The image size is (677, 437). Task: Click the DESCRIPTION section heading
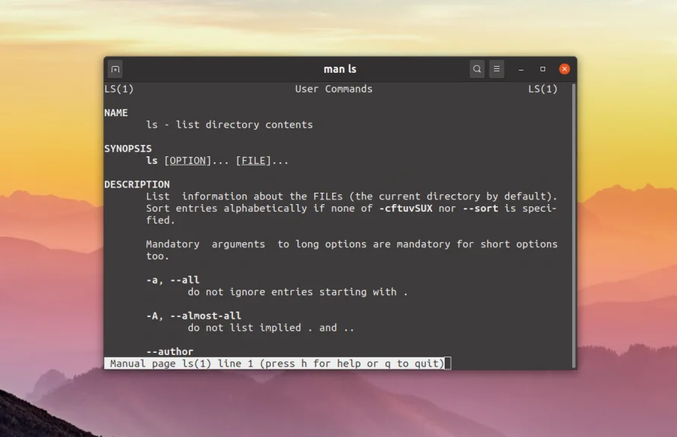(137, 184)
